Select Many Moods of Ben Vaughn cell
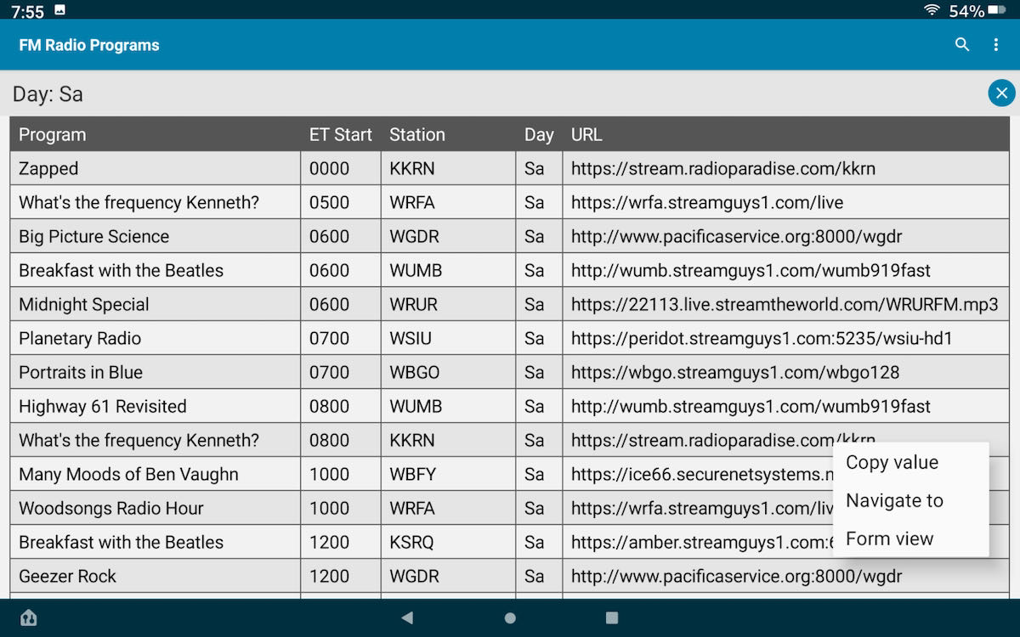The width and height of the screenshot is (1020, 637). point(156,474)
